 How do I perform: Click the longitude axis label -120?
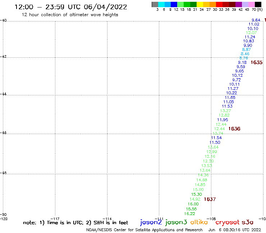[4, 219]
